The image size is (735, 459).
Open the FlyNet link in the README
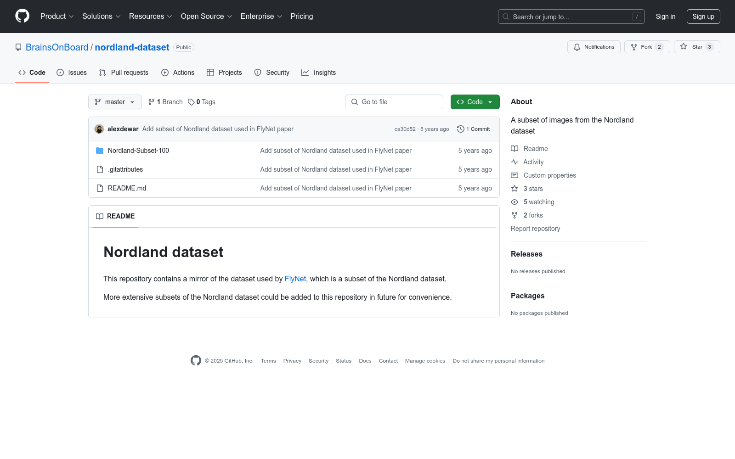click(x=295, y=279)
